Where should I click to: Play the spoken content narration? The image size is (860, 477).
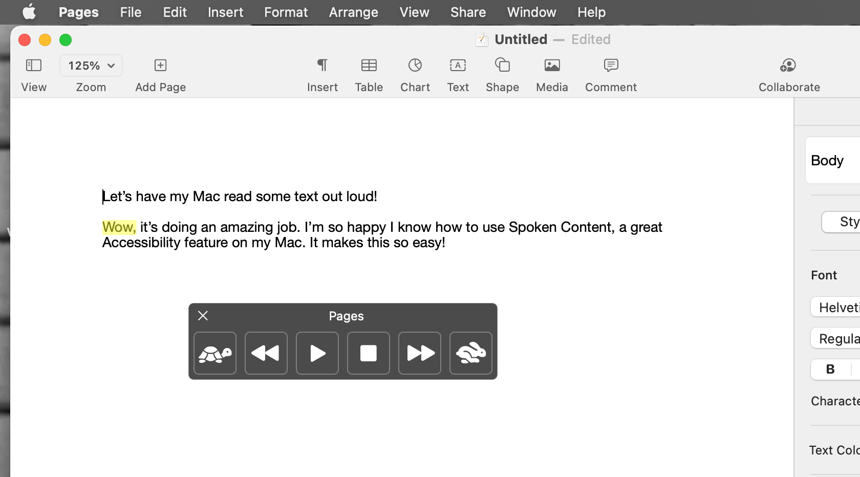click(317, 353)
